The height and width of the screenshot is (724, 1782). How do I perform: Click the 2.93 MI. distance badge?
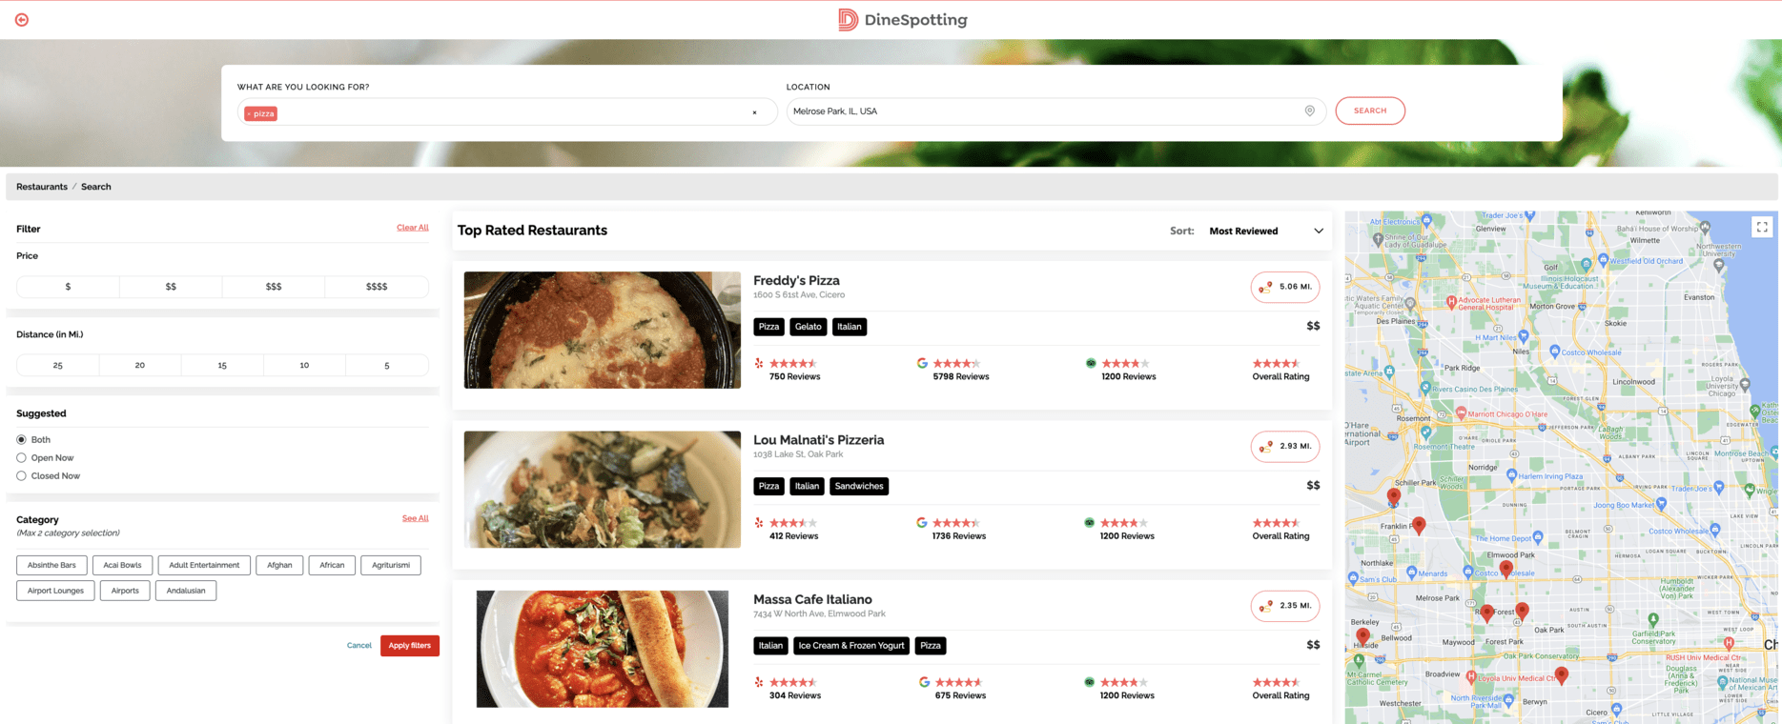(1285, 446)
